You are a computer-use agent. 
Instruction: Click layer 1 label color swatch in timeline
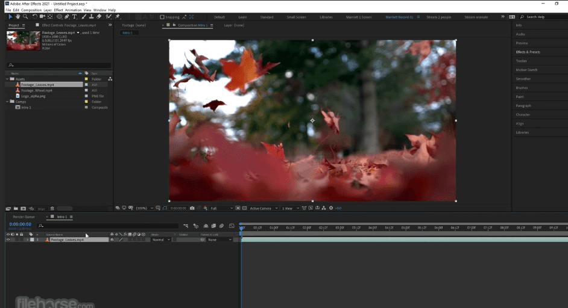(32, 239)
